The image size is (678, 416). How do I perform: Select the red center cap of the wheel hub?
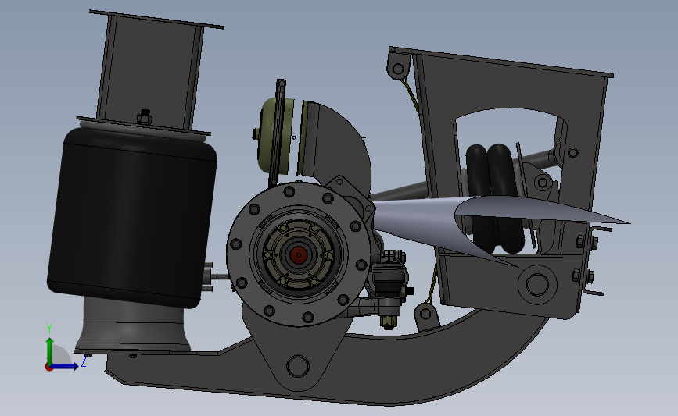tap(299, 255)
